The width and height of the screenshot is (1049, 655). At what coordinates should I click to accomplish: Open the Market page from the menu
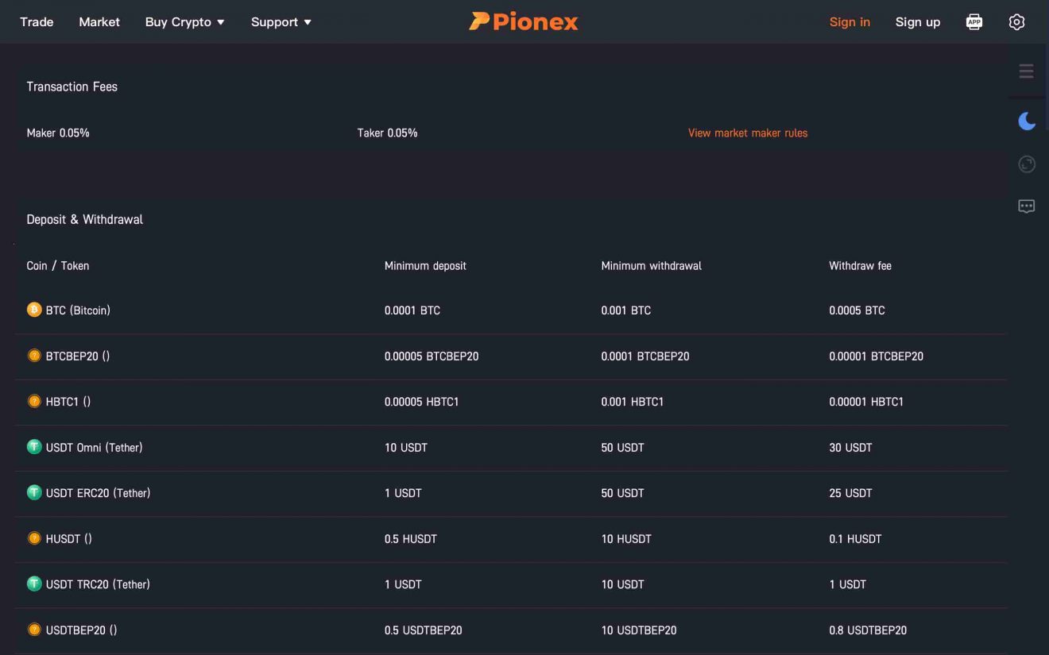click(x=99, y=21)
